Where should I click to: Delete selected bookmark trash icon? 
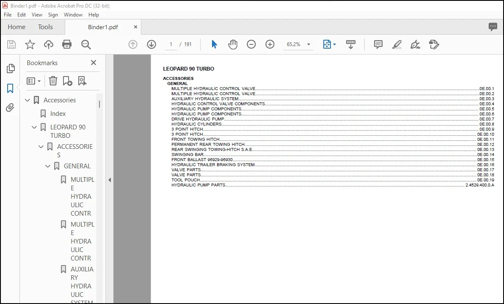coord(53,81)
